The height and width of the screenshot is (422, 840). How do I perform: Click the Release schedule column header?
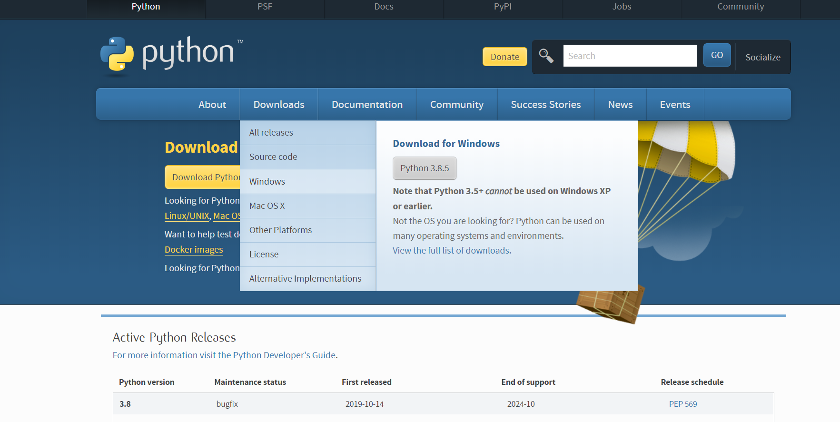tap(692, 382)
